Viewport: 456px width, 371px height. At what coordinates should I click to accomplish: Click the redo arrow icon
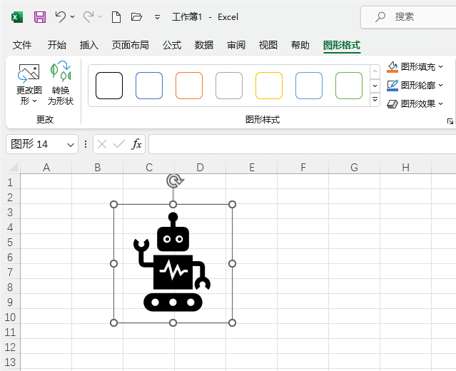tap(88, 17)
